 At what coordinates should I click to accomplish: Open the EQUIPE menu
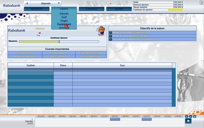click(x=64, y=9)
